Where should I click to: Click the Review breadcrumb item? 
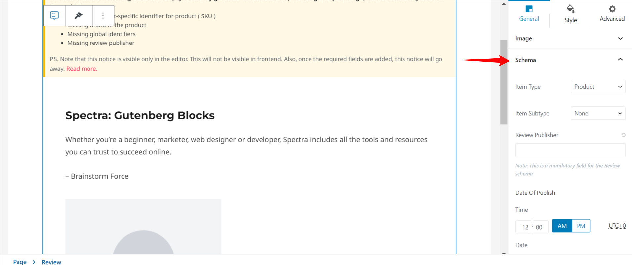[51, 262]
